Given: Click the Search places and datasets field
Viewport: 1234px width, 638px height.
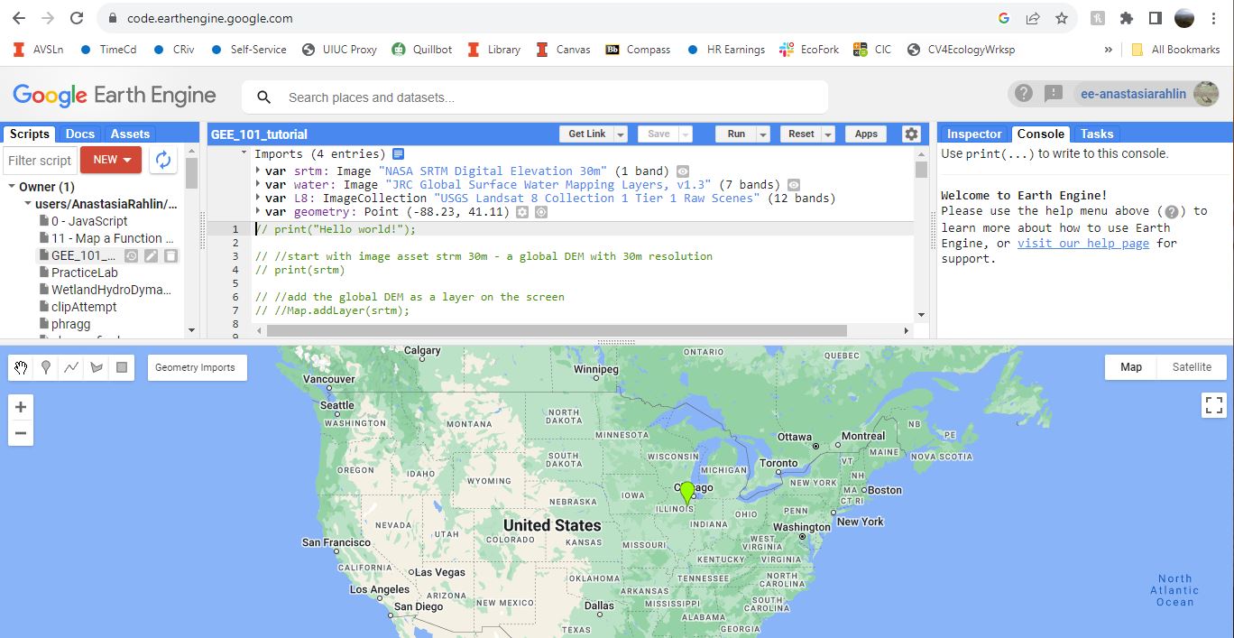Looking at the screenshot, I should click(541, 97).
